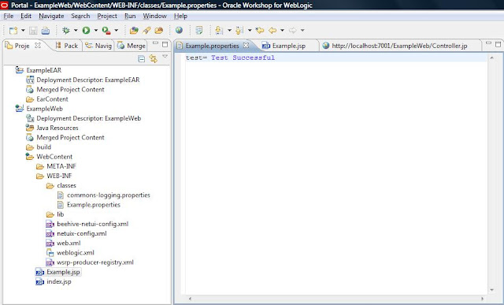Select the build folder
This screenshot has height=305, width=504.
coord(44,147)
